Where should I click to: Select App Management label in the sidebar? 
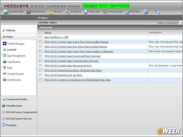click(16, 56)
